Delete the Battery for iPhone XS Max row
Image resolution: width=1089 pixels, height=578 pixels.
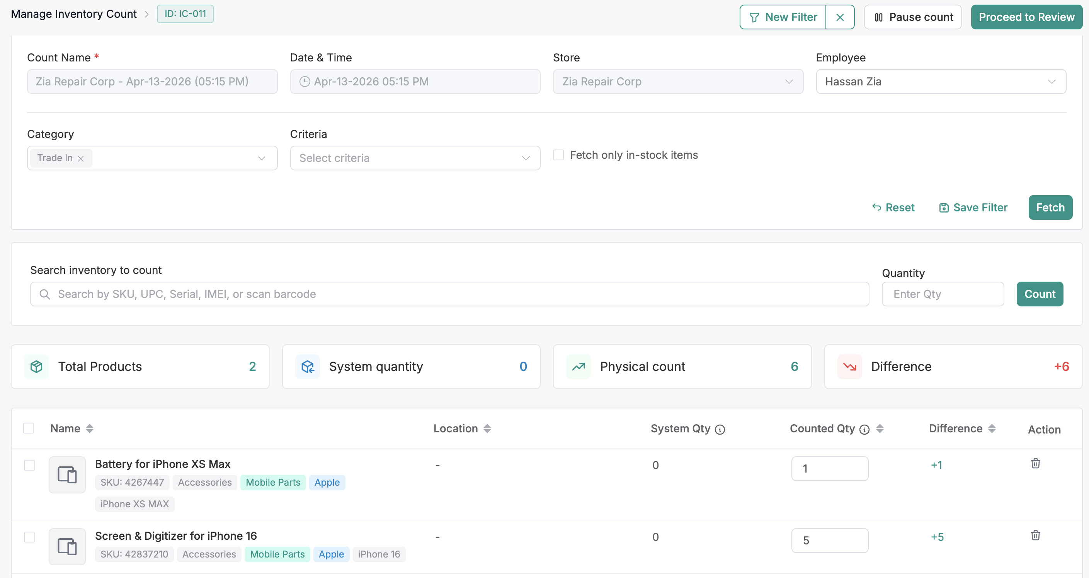click(x=1035, y=464)
